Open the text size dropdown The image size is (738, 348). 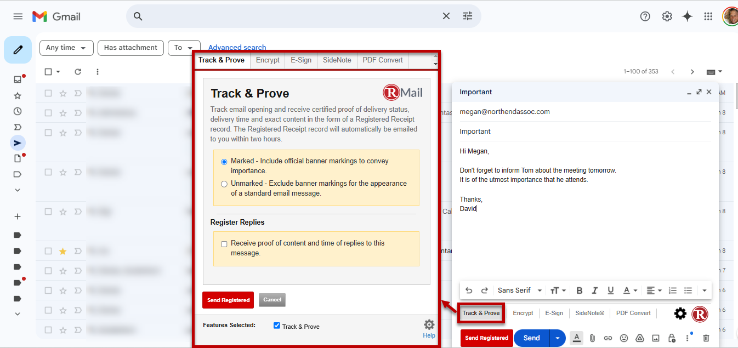click(x=558, y=290)
